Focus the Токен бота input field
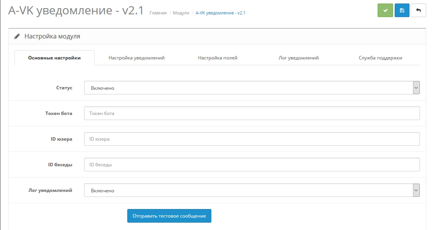 point(252,113)
